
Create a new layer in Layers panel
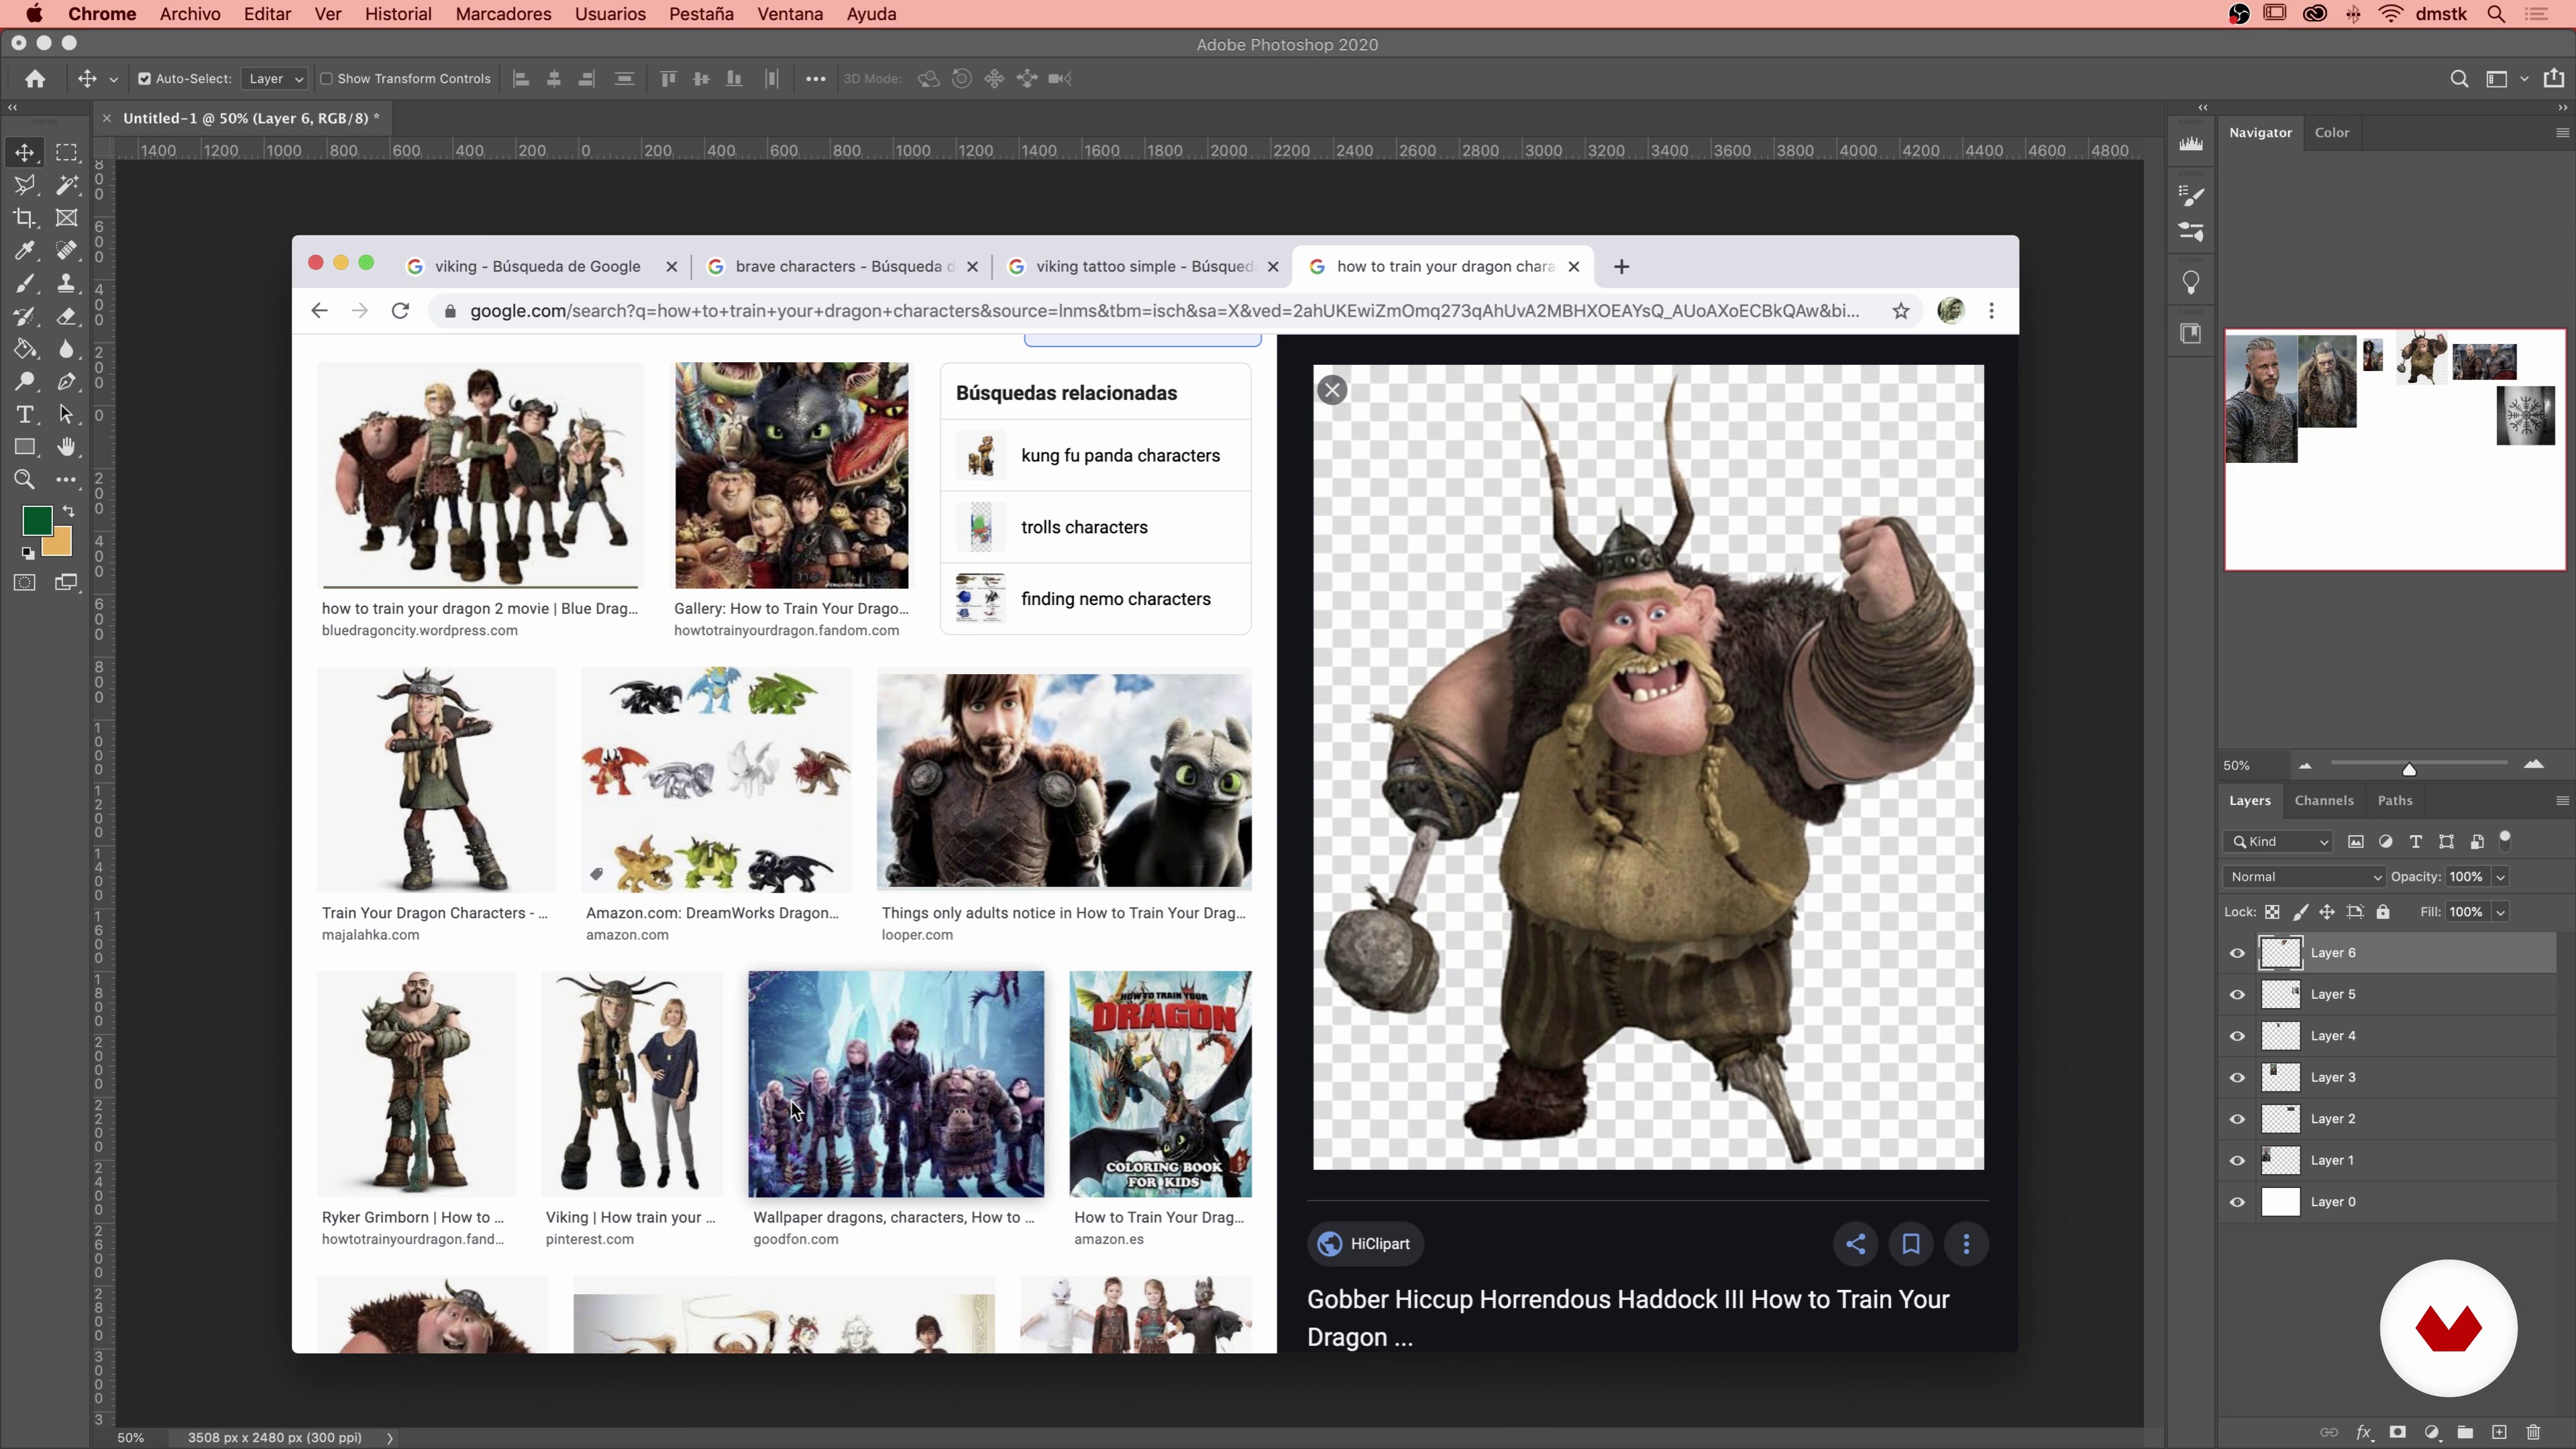(2499, 1432)
